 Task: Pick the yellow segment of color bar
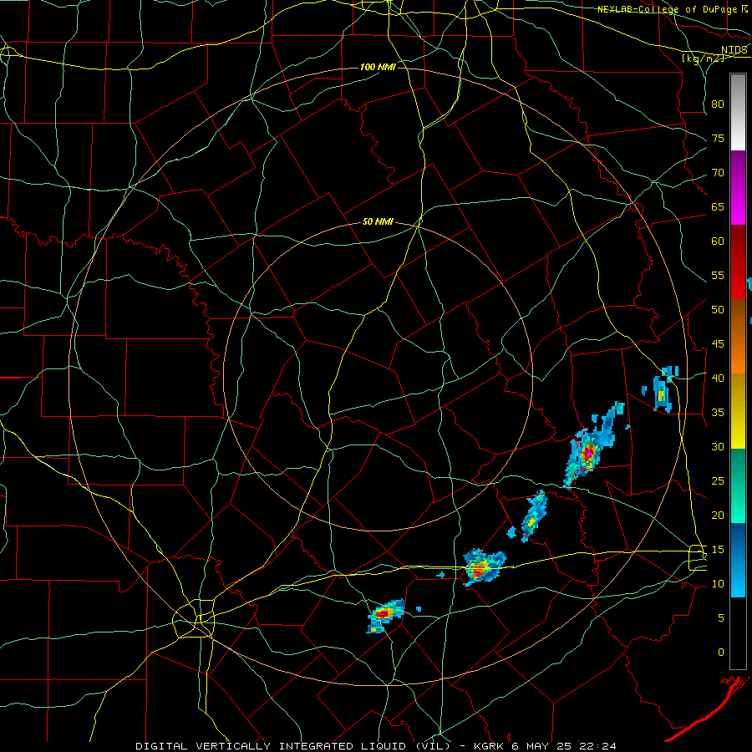click(x=738, y=411)
